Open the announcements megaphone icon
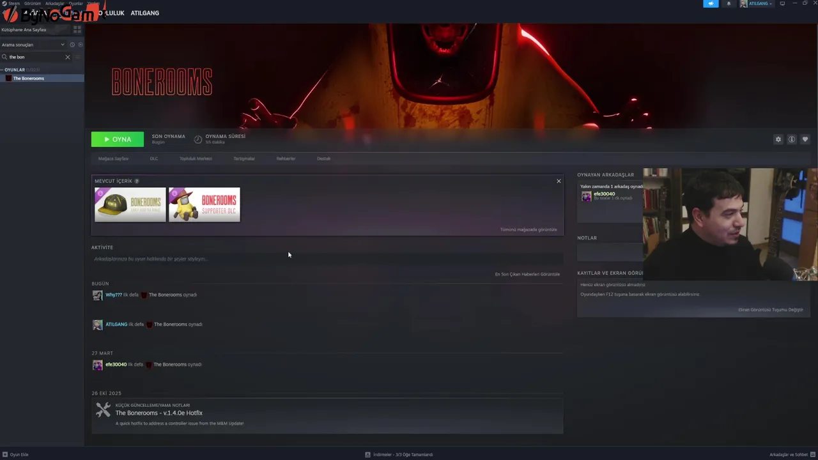818x460 pixels. [x=711, y=4]
